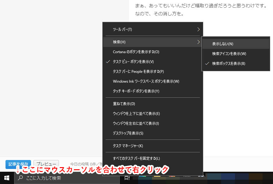Expand the 検索(H) submenu chevron

(x=198, y=42)
